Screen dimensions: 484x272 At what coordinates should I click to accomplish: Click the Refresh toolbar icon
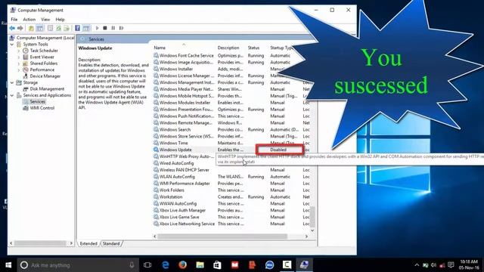pos(58,28)
